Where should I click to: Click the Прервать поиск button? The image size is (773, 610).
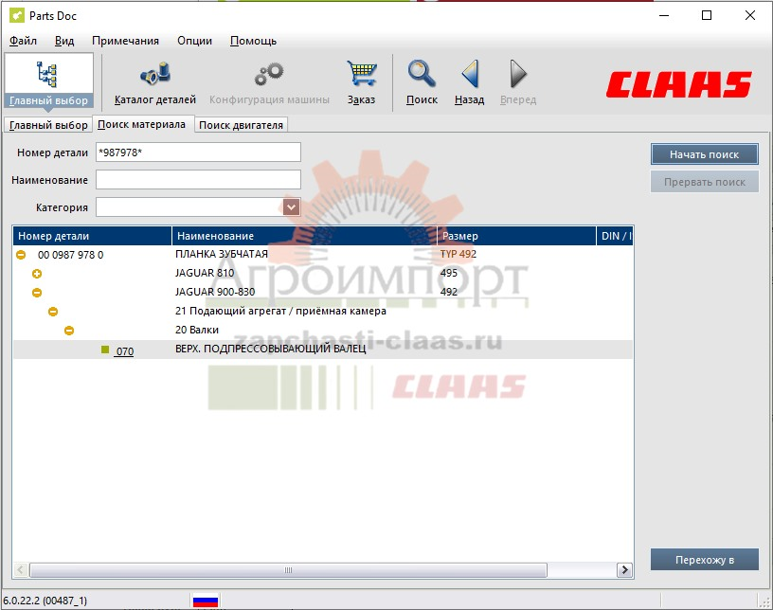[x=705, y=182]
